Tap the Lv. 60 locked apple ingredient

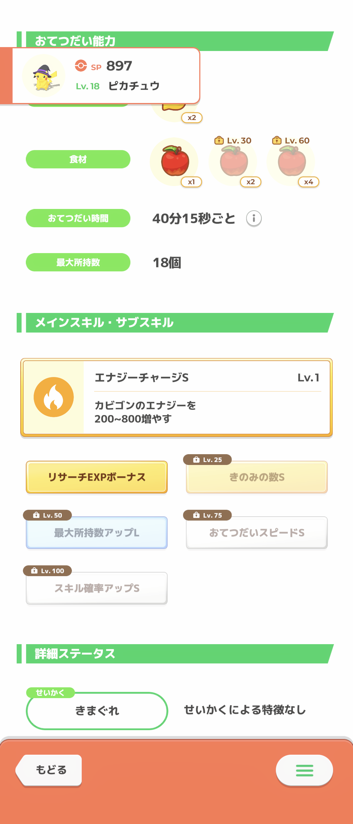point(291,162)
